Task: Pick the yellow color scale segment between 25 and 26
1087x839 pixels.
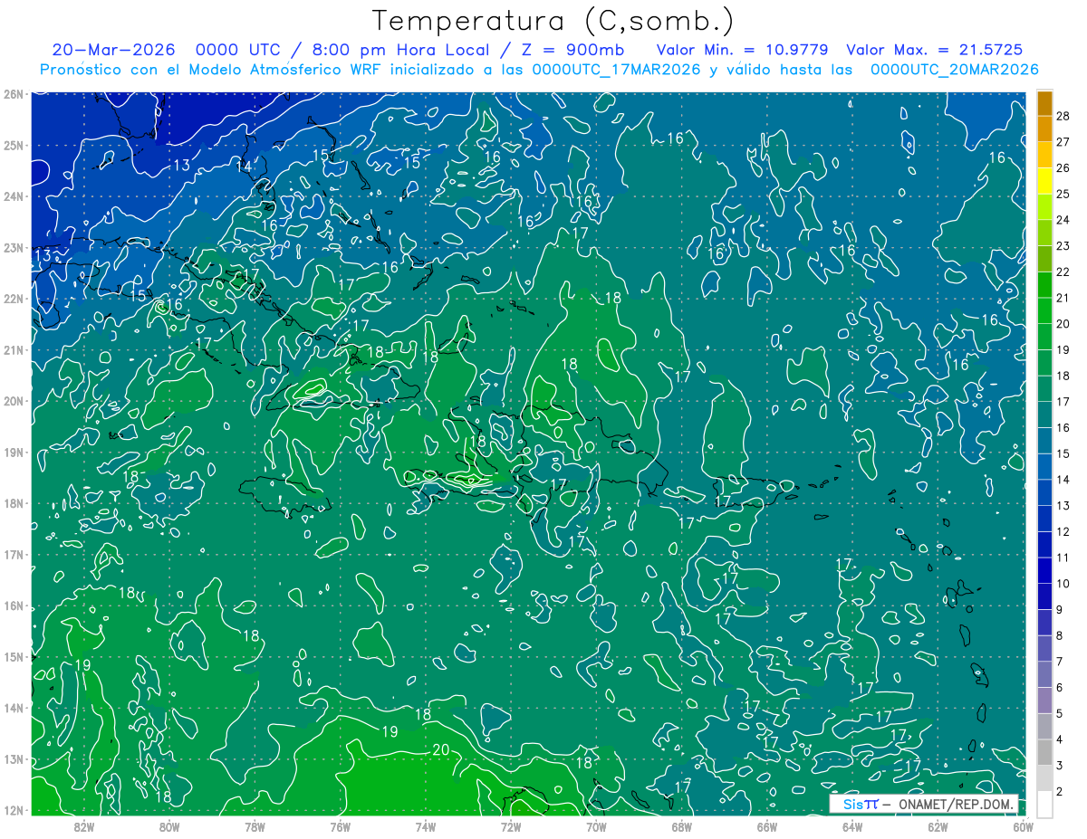Action: click(x=1044, y=181)
